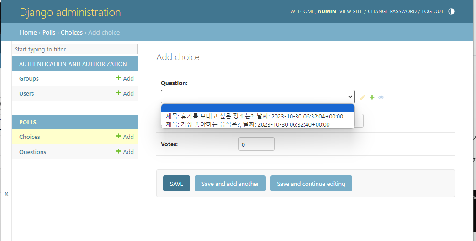Select option '휴가를 보내고 싶은 장소는?'

(x=258, y=116)
